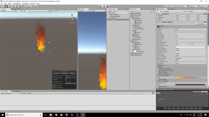Click Project search by type icon
209x117 pixels.
pos(152,11)
